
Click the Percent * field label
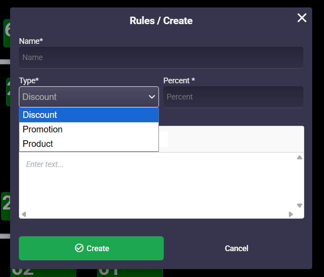click(x=179, y=81)
